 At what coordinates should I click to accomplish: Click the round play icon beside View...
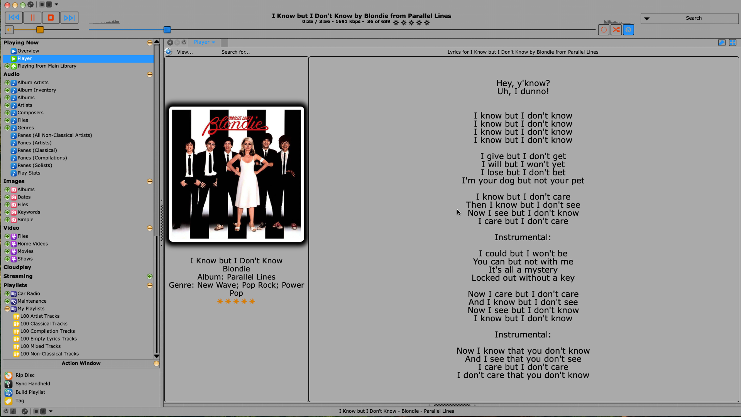coord(169,52)
